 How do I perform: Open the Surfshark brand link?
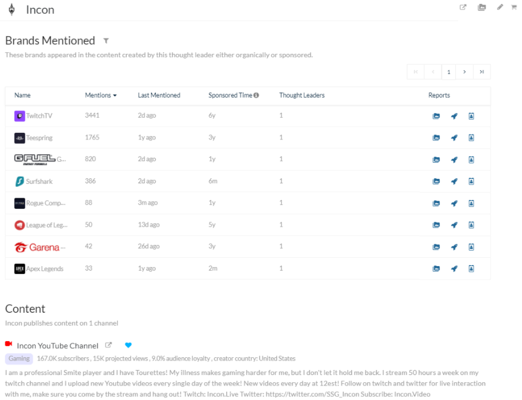click(x=39, y=181)
